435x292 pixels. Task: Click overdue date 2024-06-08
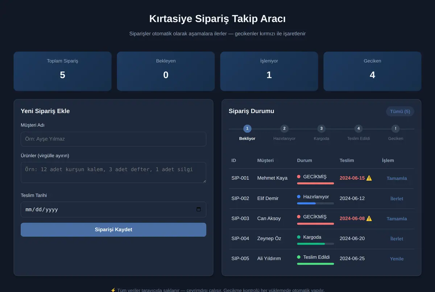(352, 218)
